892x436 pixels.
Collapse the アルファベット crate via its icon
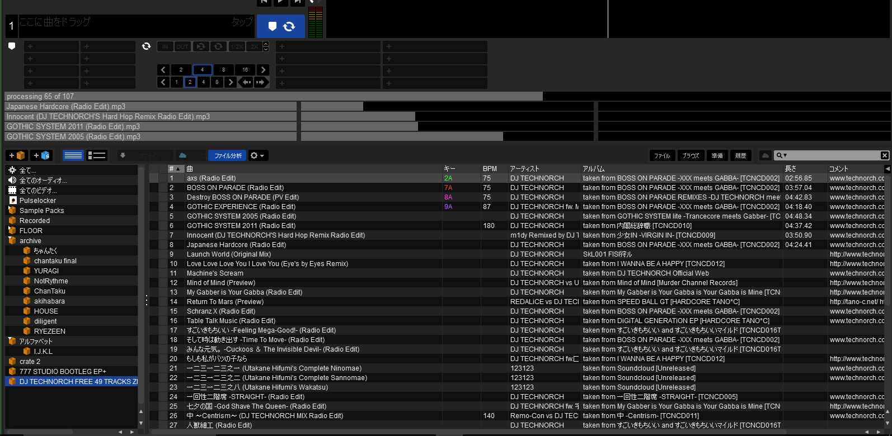(x=12, y=341)
